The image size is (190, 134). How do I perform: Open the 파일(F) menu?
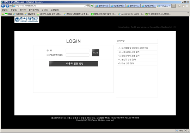5,10
